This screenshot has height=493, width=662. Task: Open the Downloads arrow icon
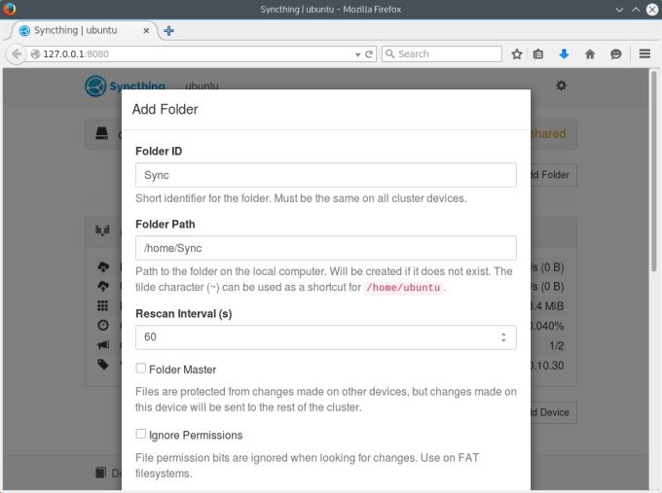[564, 54]
